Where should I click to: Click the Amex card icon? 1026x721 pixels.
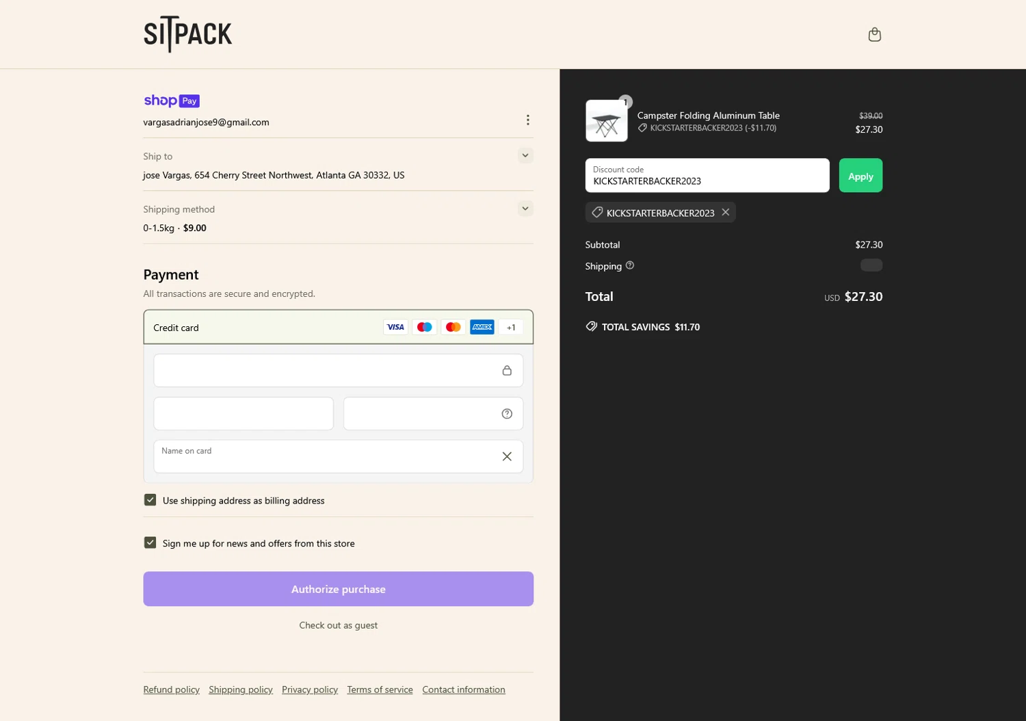(x=482, y=327)
